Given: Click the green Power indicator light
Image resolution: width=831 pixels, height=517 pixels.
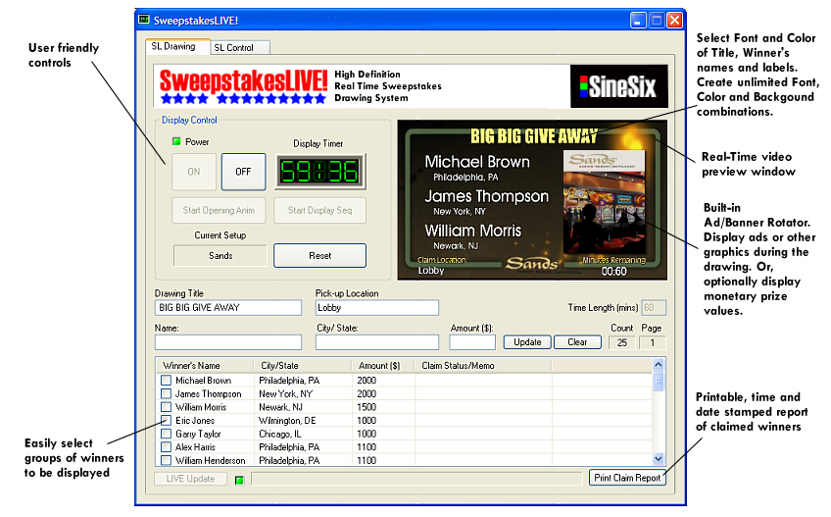Looking at the screenshot, I should click(x=176, y=141).
